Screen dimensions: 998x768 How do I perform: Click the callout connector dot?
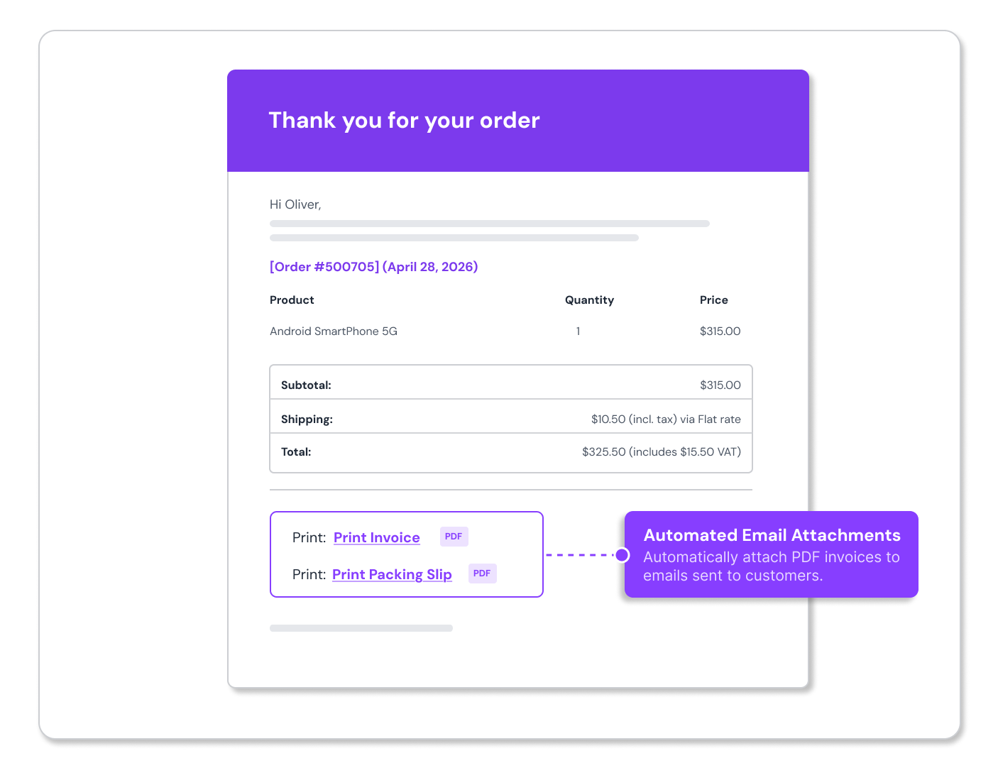[x=623, y=554]
